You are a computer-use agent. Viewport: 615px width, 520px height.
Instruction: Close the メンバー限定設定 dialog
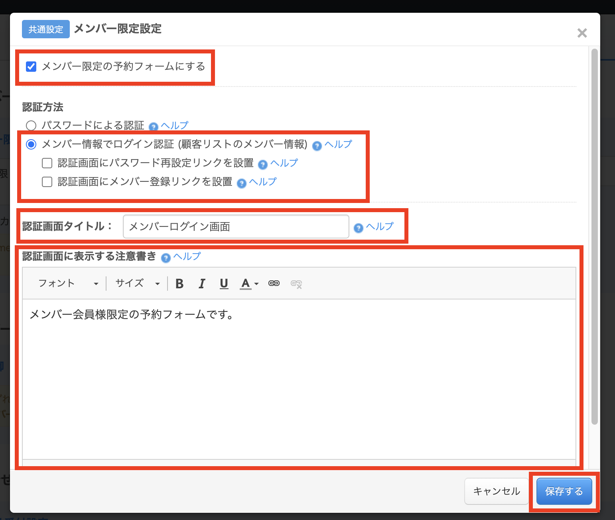[582, 33]
